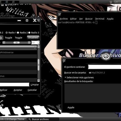Image resolution: width=121 pixels, height=121 pixels.
Task: Click the empty search results list area
Action: click(x=93, y=93)
